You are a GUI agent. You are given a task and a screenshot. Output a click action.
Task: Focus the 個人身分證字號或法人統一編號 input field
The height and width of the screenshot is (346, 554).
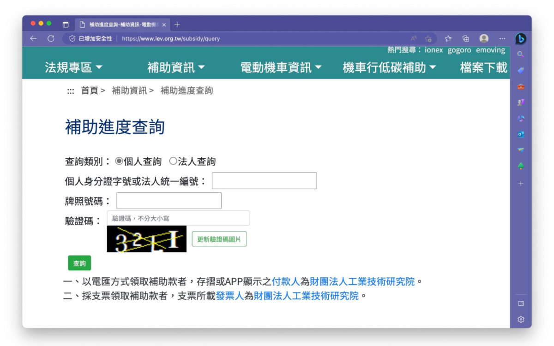click(x=265, y=181)
